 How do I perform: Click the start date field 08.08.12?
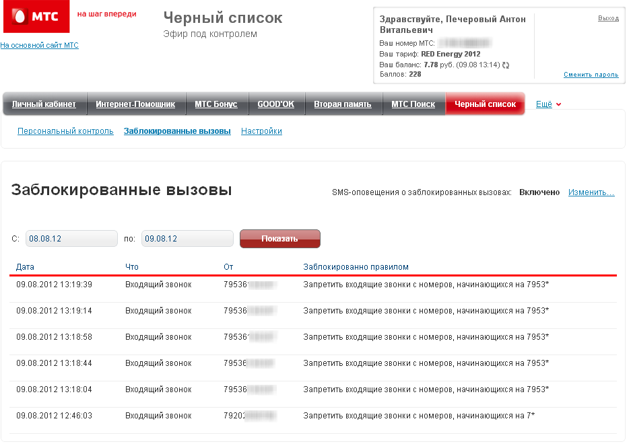point(71,239)
